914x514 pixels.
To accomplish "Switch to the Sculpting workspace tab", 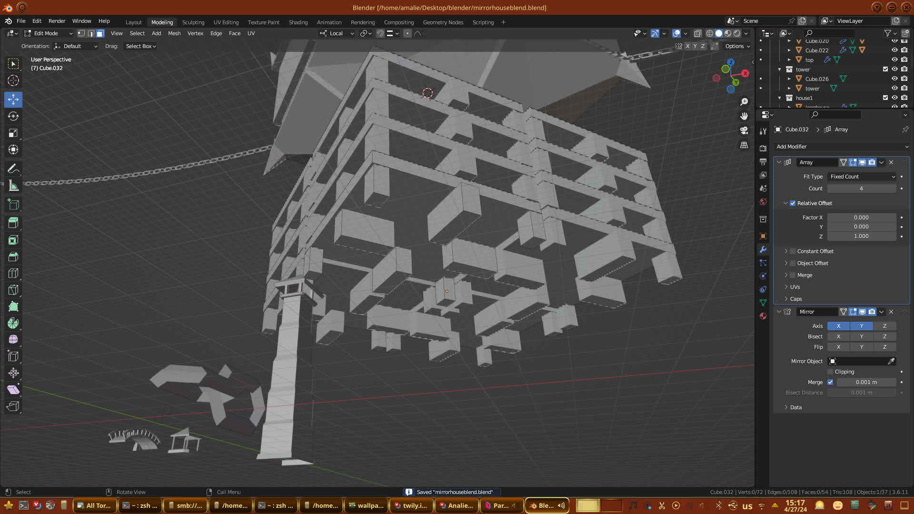I will pos(193,22).
